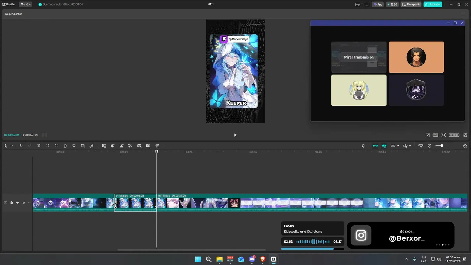Open Windows Start menu
The height and width of the screenshot is (265, 471).
pyautogui.click(x=198, y=259)
